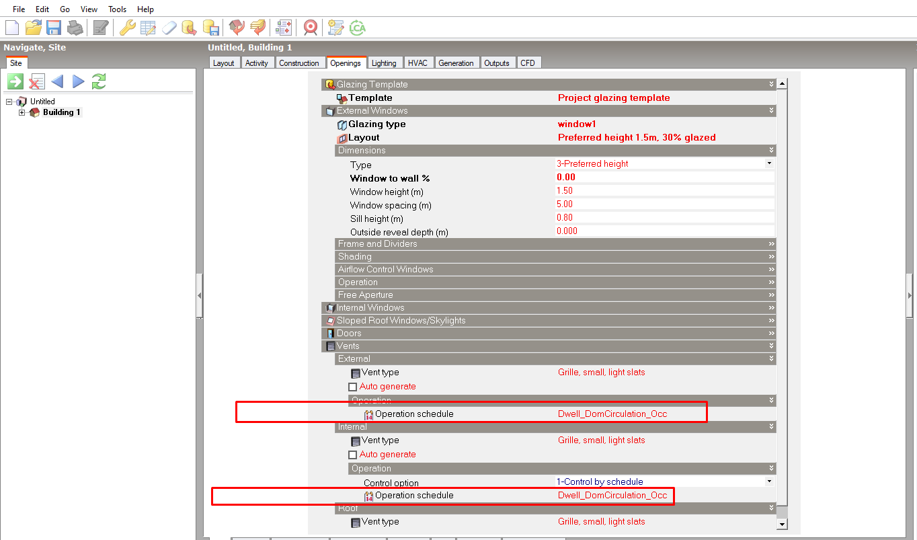This screenshot has width=917, height=540.
Task: Click the Lighting tab
Action: pyautogui.click(x=384, y=63)
